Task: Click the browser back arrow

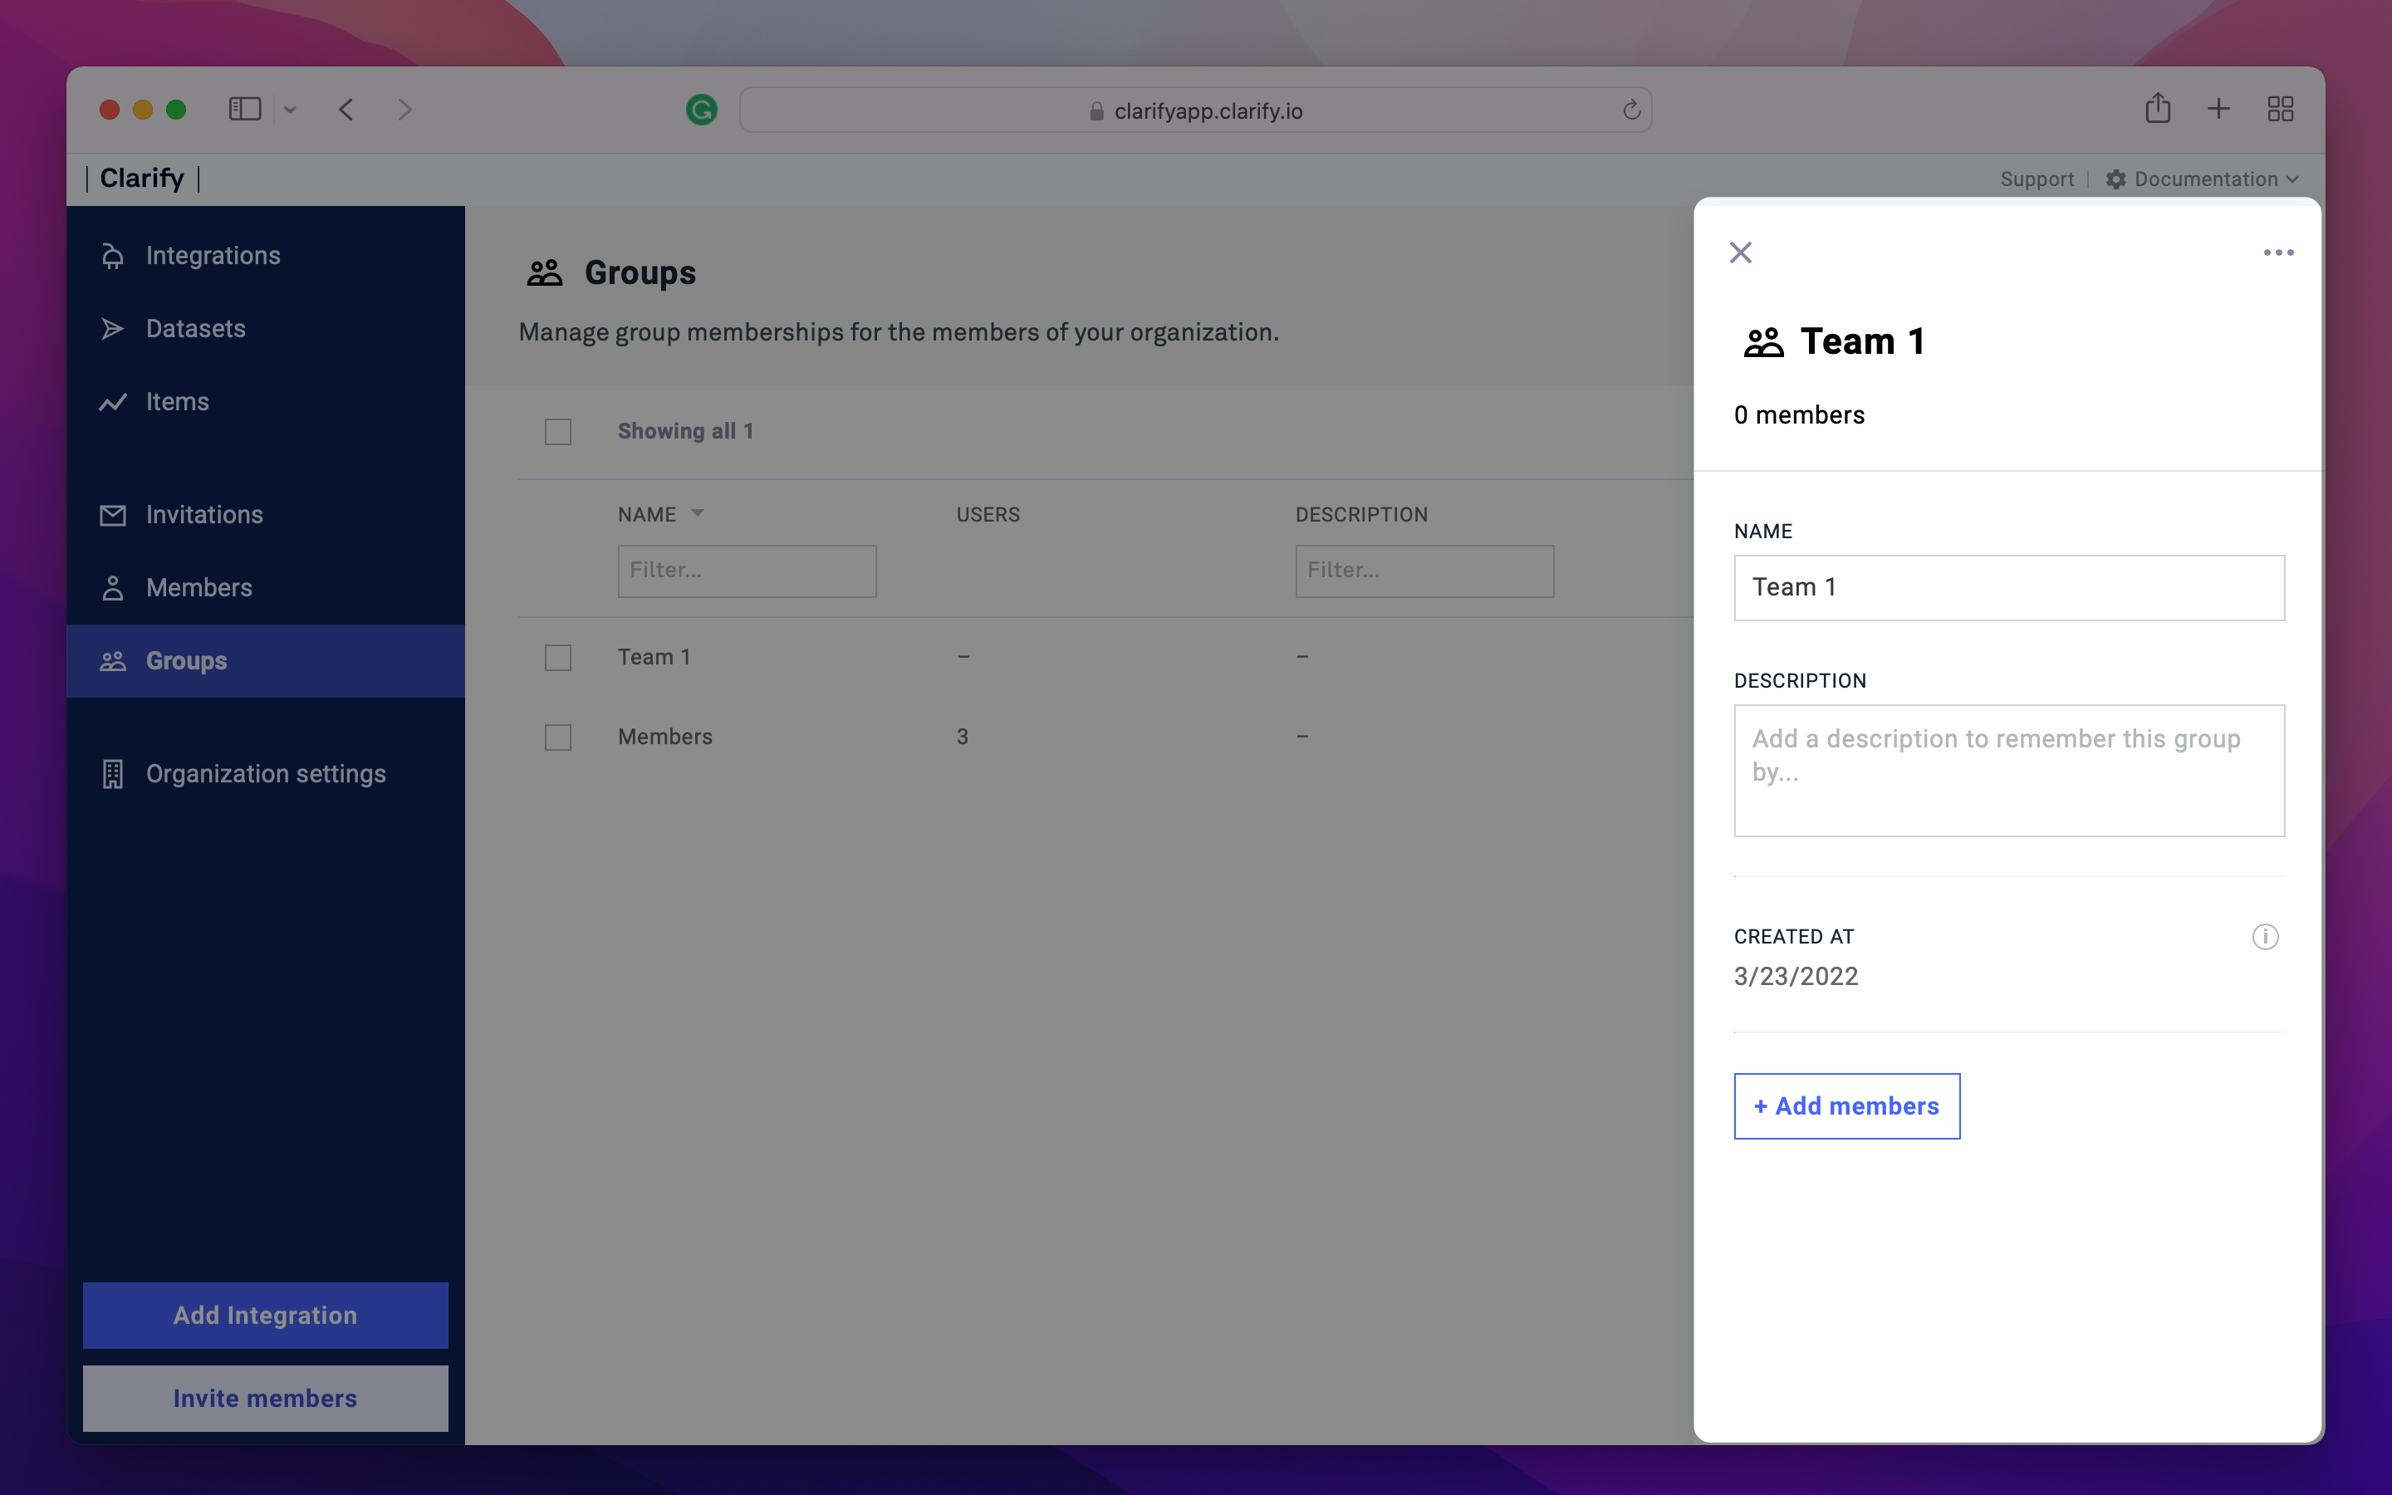Action: click(x=346, y=109)
